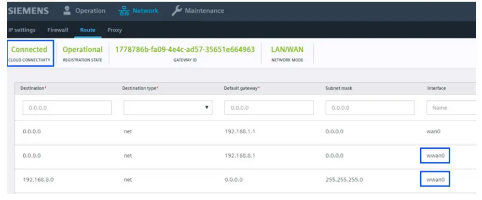Click the Connected cloud connectivity status
Screen dimensions: 482x200
point(29,49)
